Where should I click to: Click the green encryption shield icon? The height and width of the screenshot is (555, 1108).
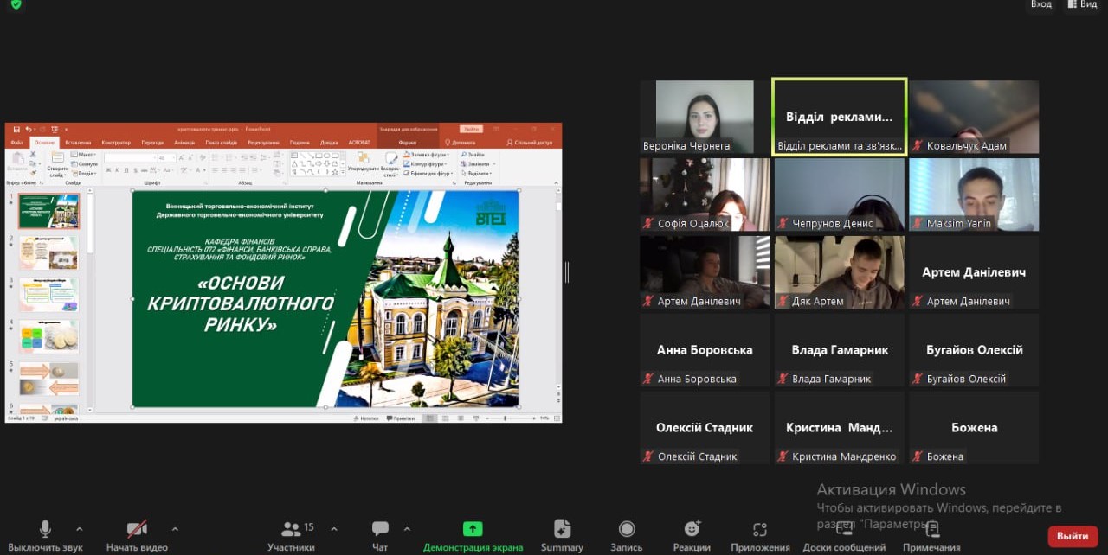[x=16, y=4]
